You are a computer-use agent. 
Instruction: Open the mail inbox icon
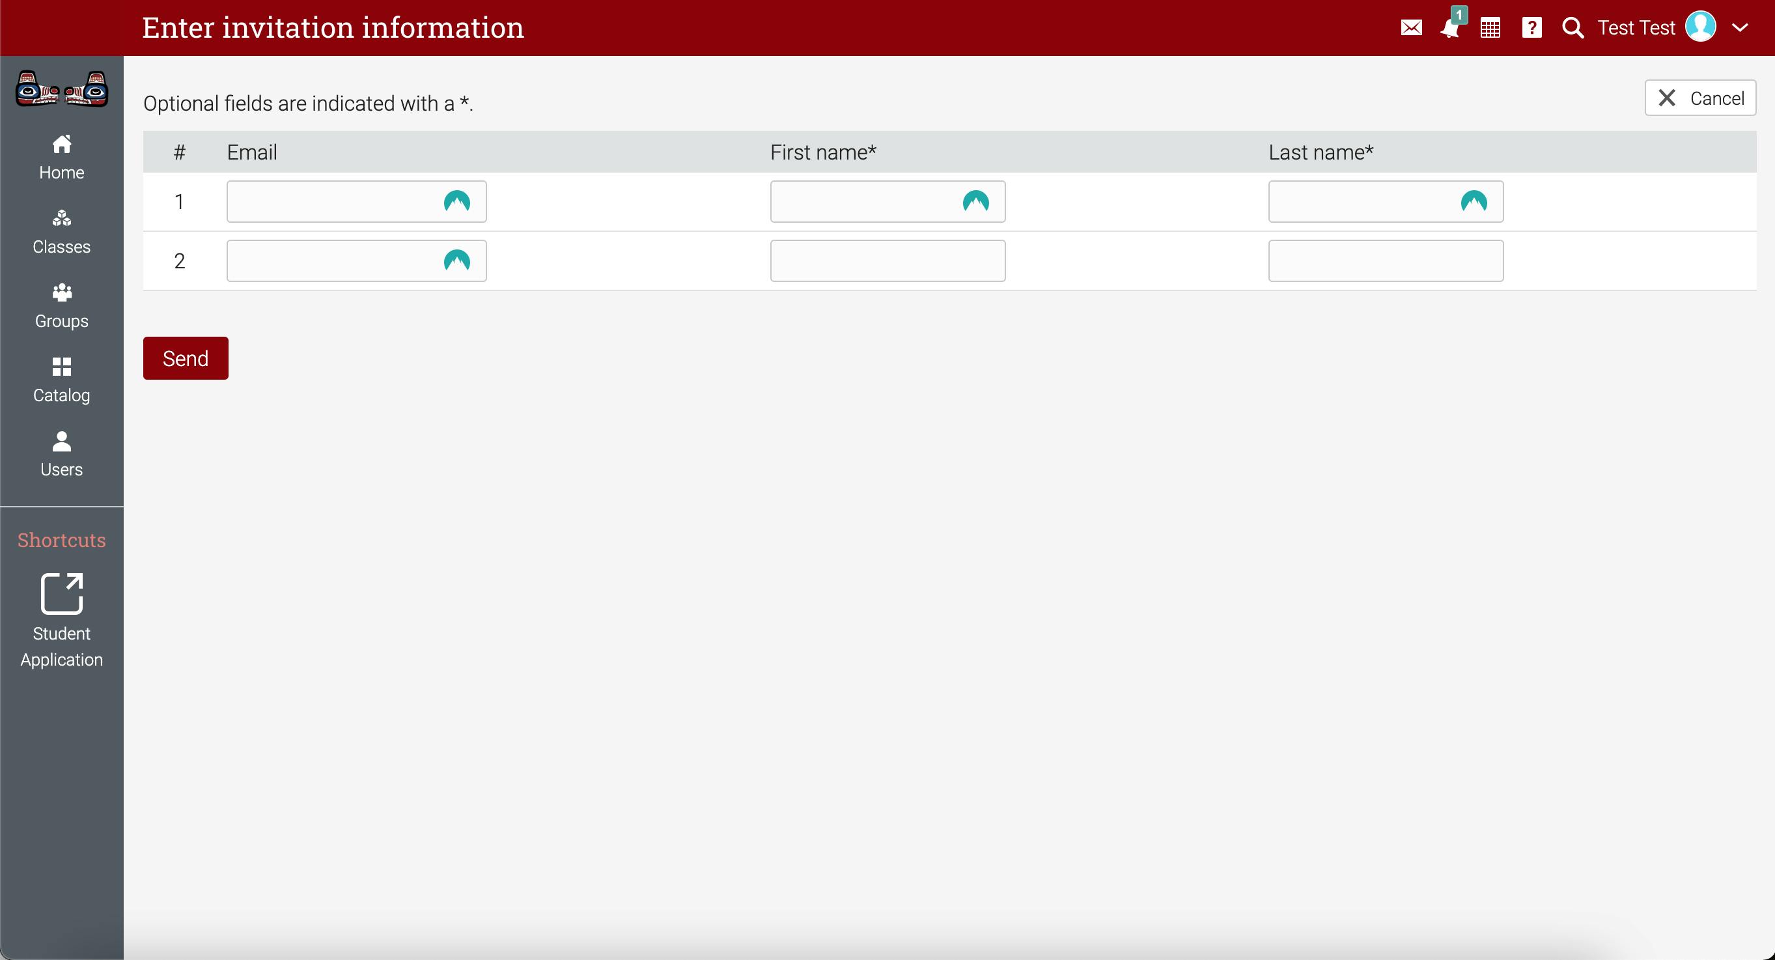1411,27
